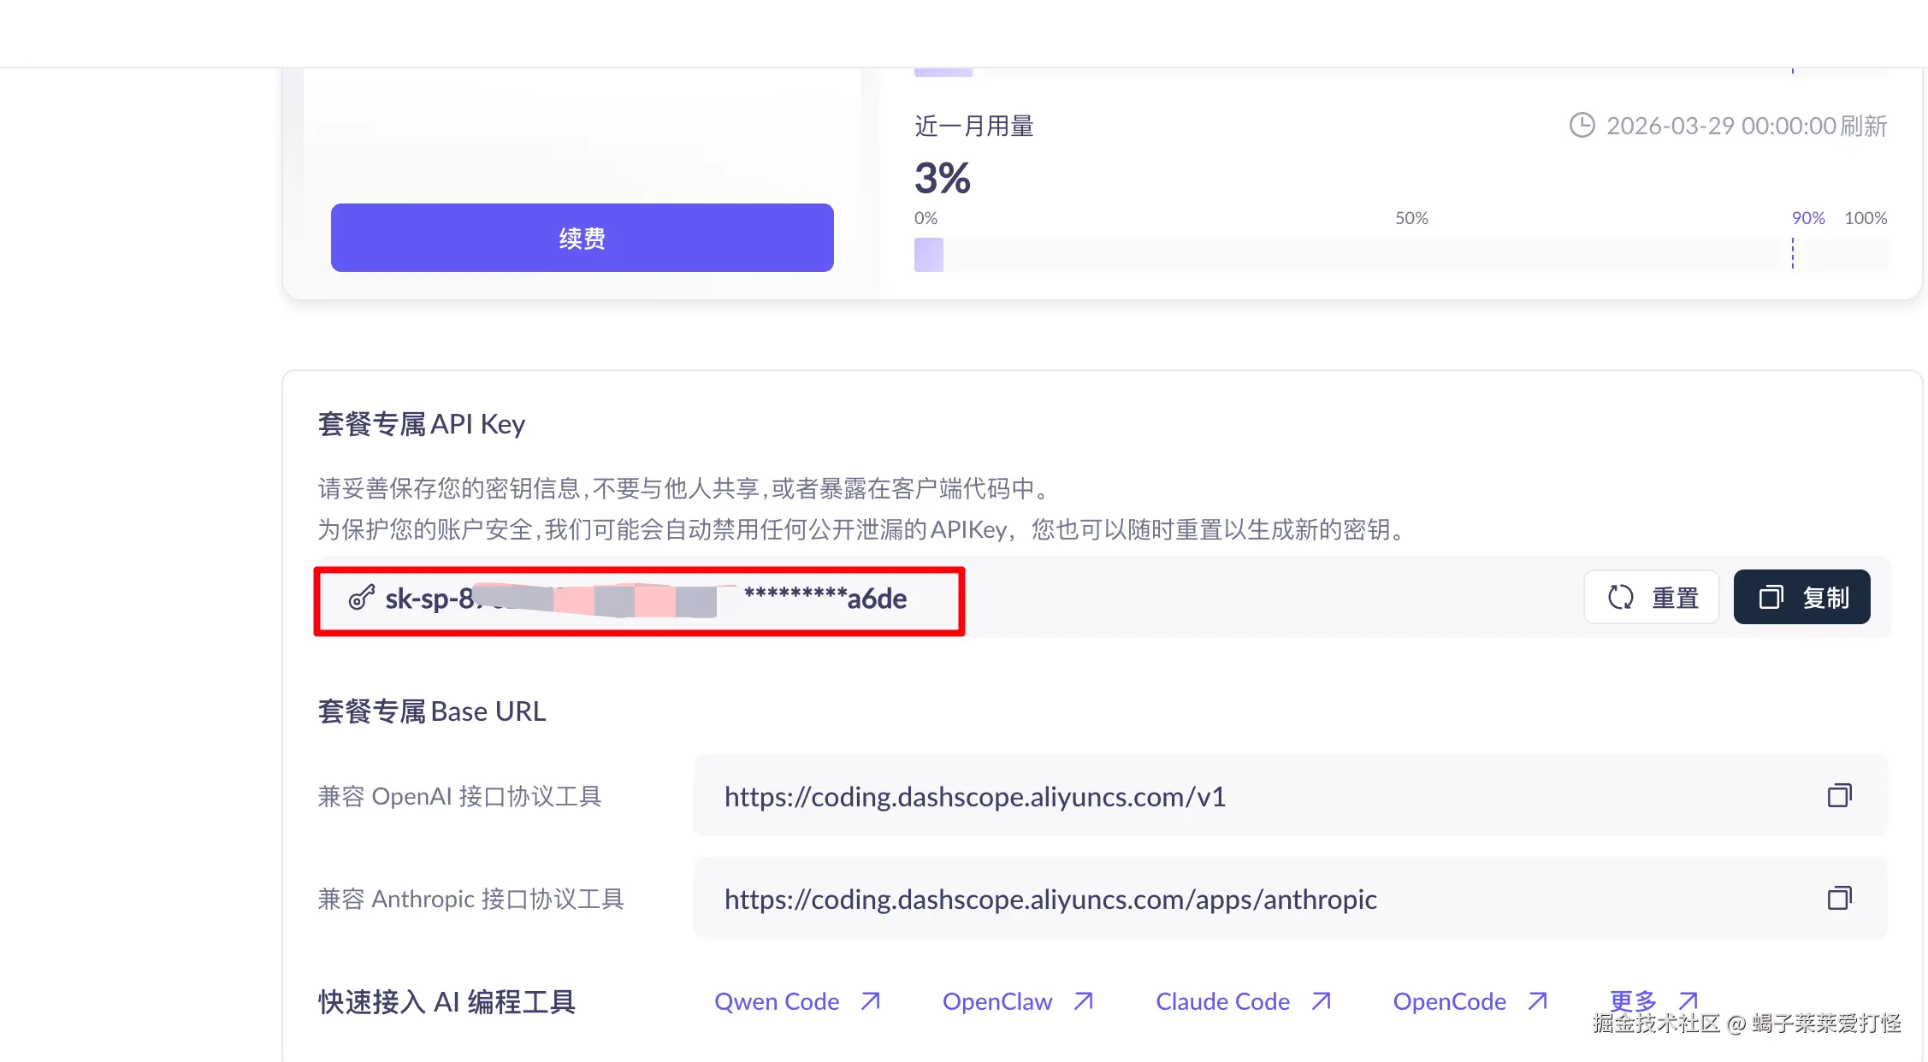Copy the Anthropic-compatible base URL
The image size is (1928, 1062).
[1840, 898]
